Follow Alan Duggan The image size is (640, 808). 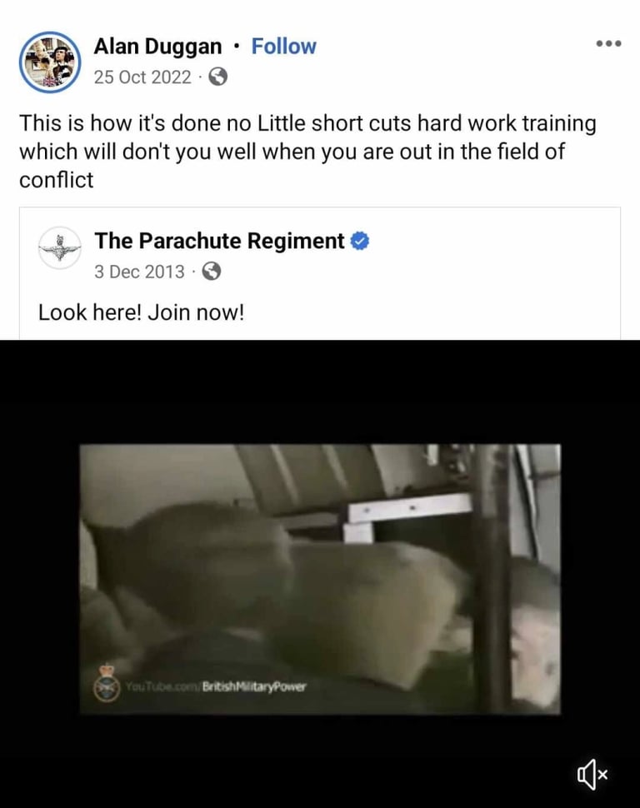click(283, 47)
